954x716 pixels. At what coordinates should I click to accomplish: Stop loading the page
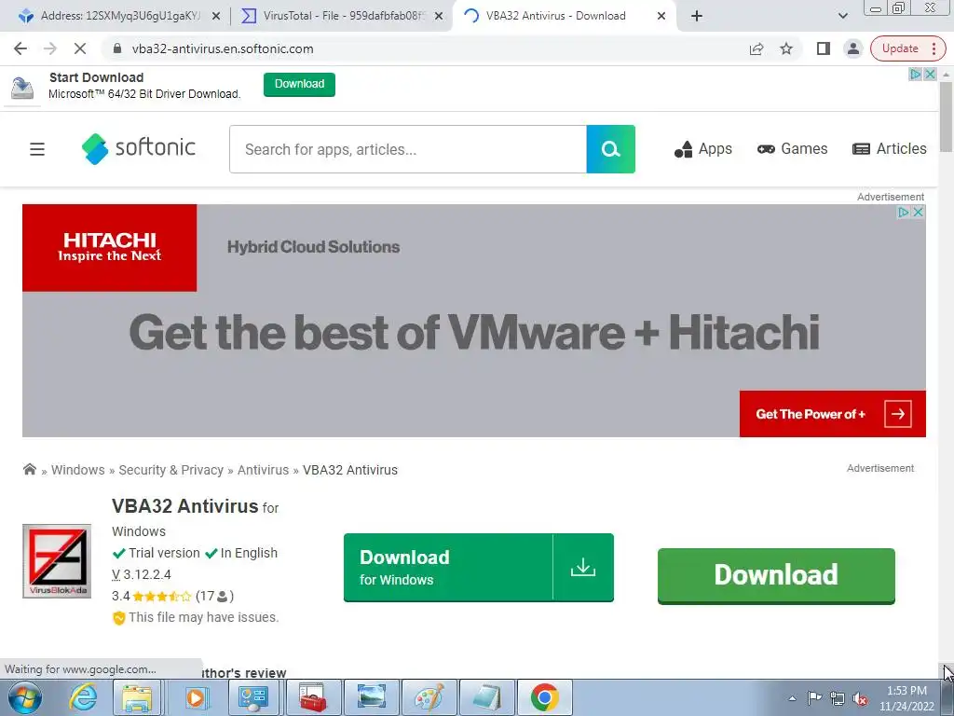80,48
